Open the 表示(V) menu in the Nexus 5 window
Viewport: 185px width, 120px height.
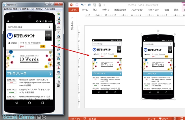(x=39, y=9)
